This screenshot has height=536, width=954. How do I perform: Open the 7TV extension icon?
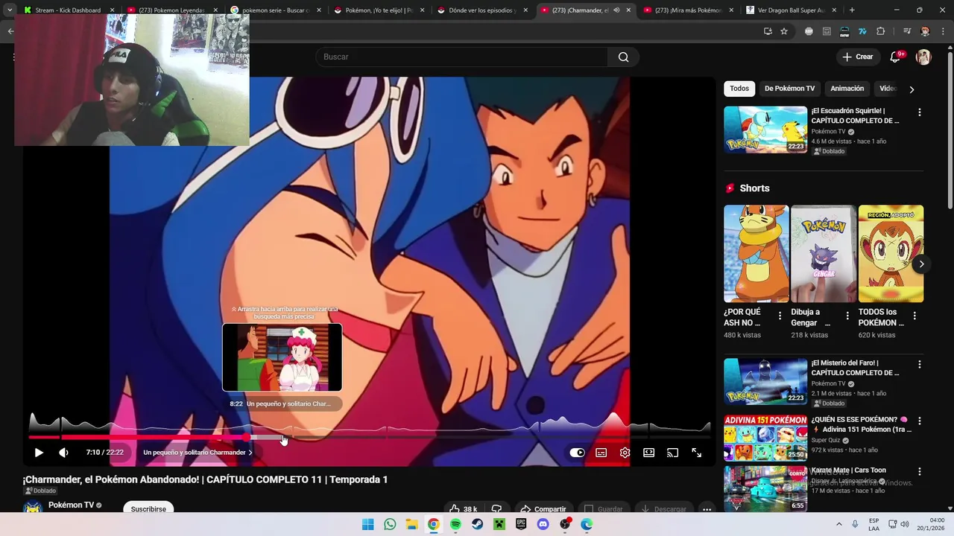(862, 31)
